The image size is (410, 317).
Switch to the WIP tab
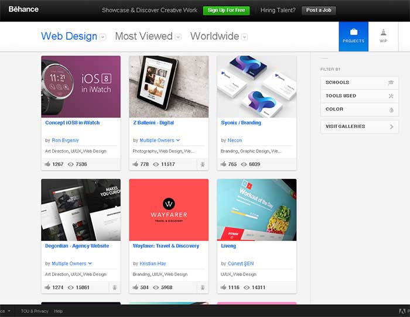point(383,37)
